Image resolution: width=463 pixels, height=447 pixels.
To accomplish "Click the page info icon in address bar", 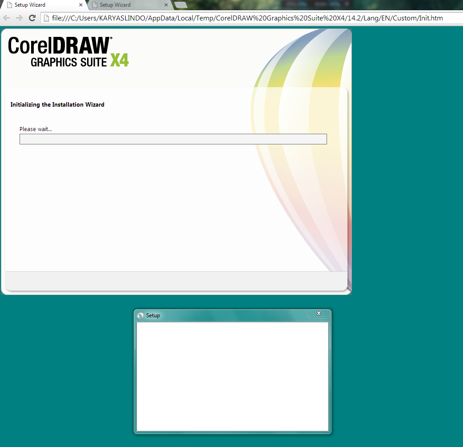I will click(x=46, y=18).
